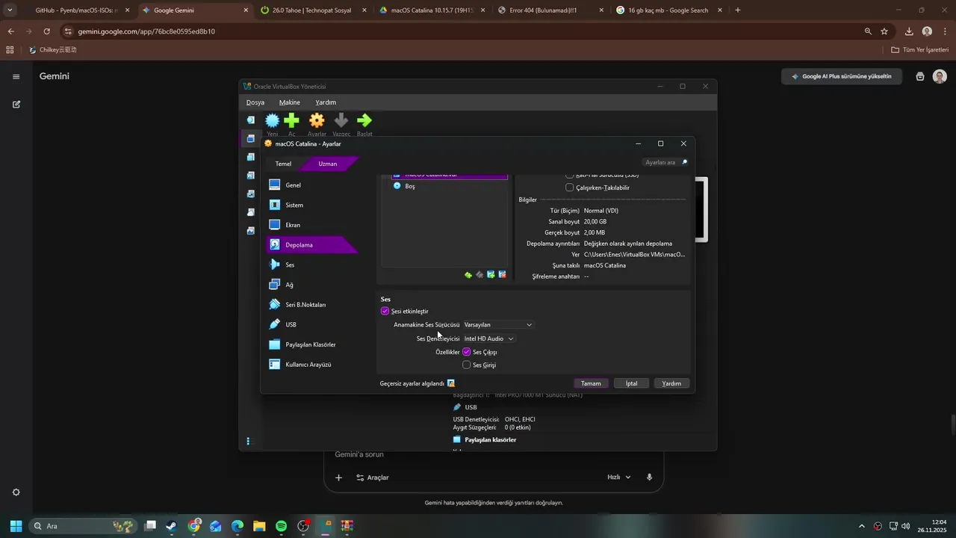The width and height of the screenshot is (956, 538).
Task: Bookmark this page star icon
Action: pos(884,31)
